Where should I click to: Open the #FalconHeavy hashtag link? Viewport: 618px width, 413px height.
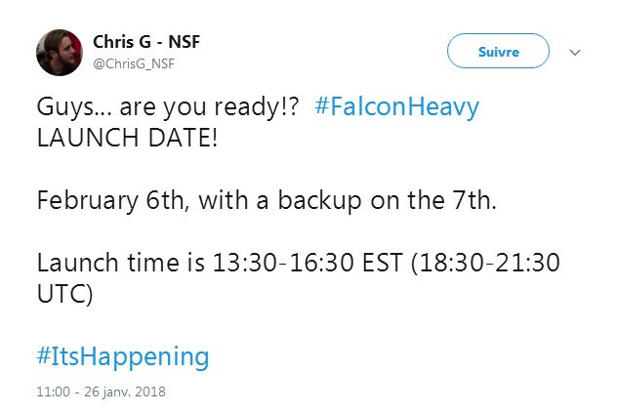[397, 106]
